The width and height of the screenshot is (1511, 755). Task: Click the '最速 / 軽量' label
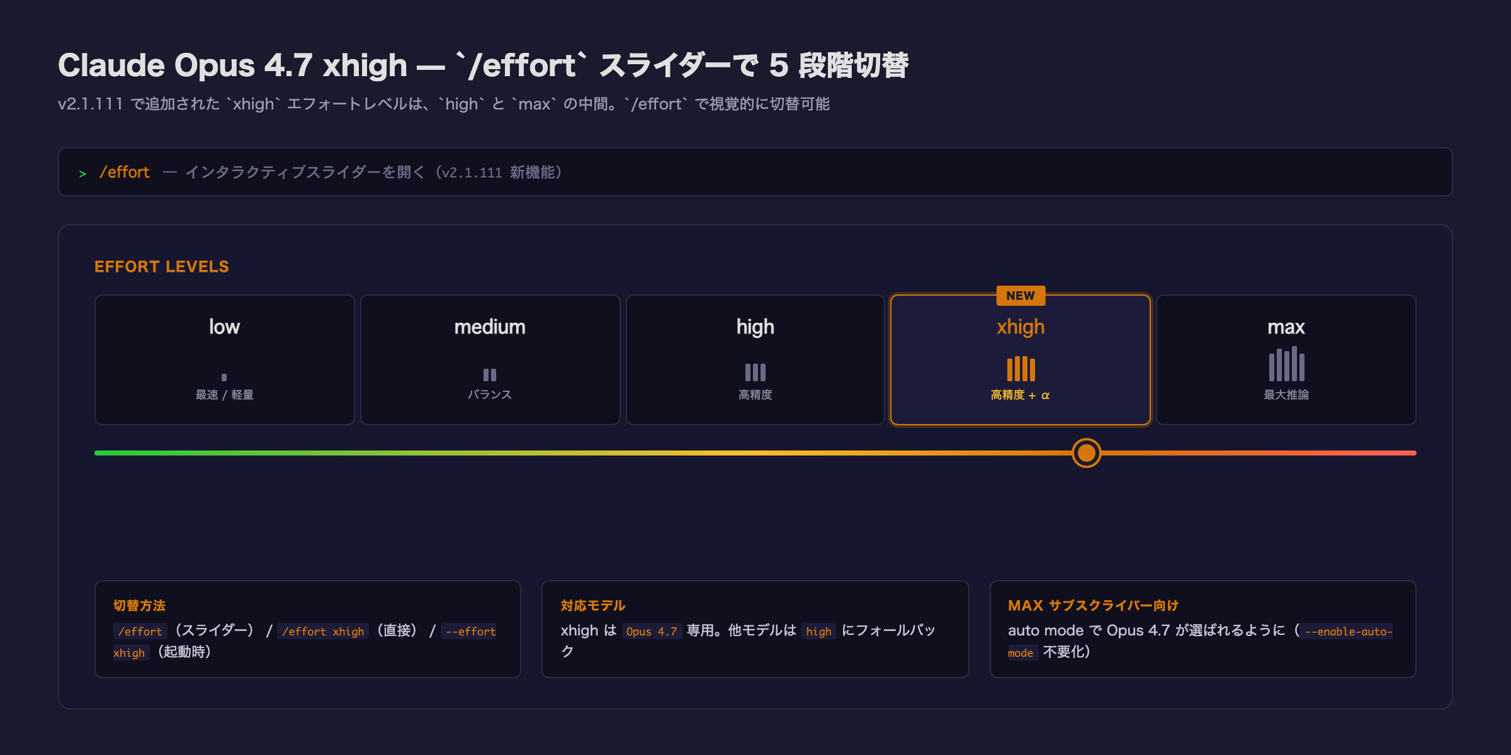point(225,394)
